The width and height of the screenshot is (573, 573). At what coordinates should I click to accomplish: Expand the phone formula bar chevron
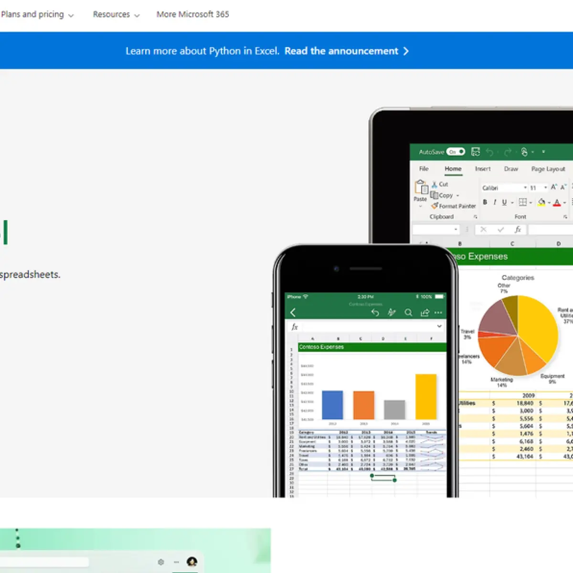click(439, 327)
